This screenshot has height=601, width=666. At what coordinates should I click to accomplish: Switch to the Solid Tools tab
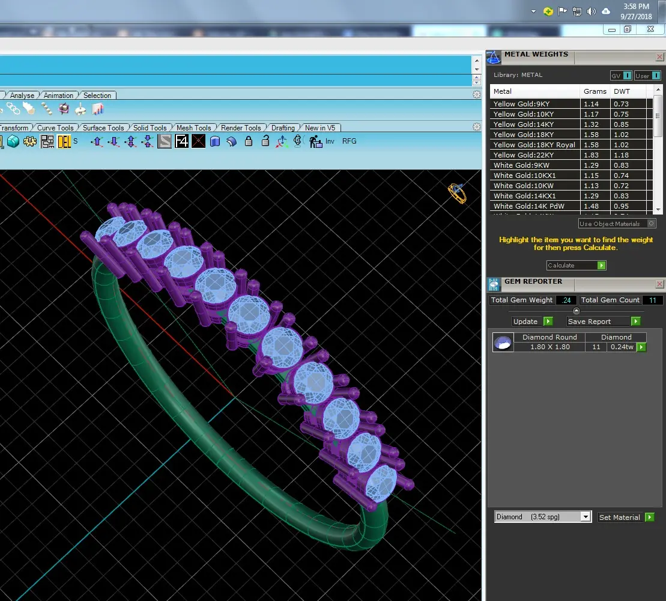point(150,128)
